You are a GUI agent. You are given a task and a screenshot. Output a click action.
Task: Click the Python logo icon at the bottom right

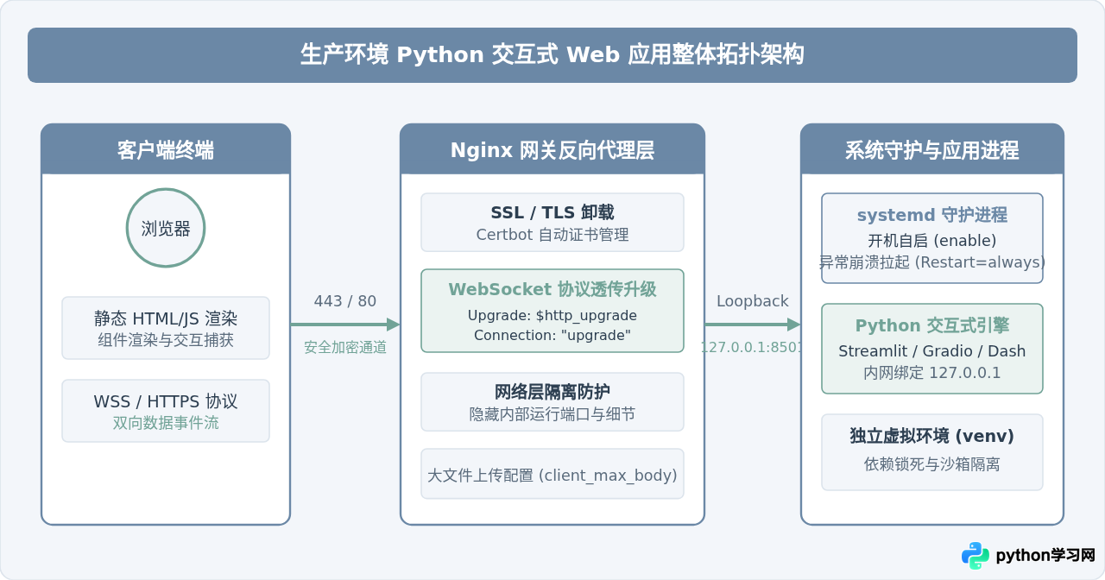click(976, 555)
